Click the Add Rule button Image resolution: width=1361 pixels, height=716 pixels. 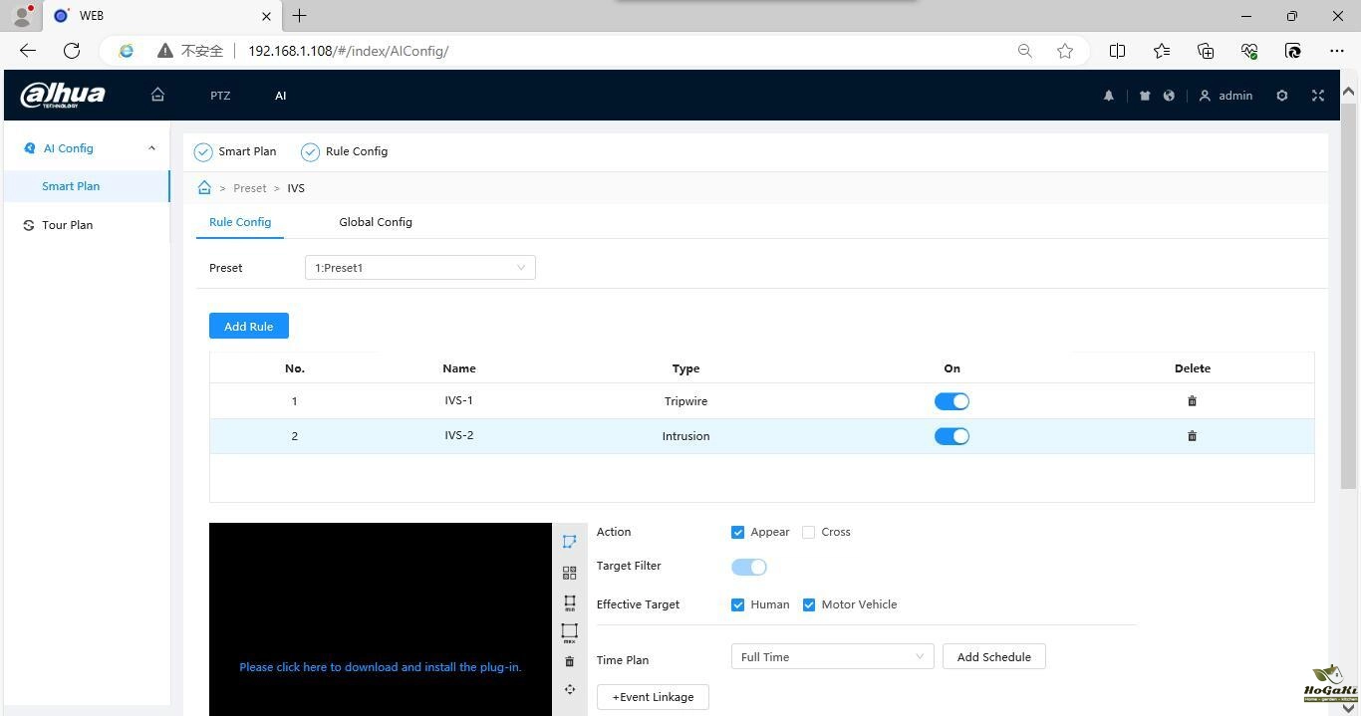(x=248, y=327)
